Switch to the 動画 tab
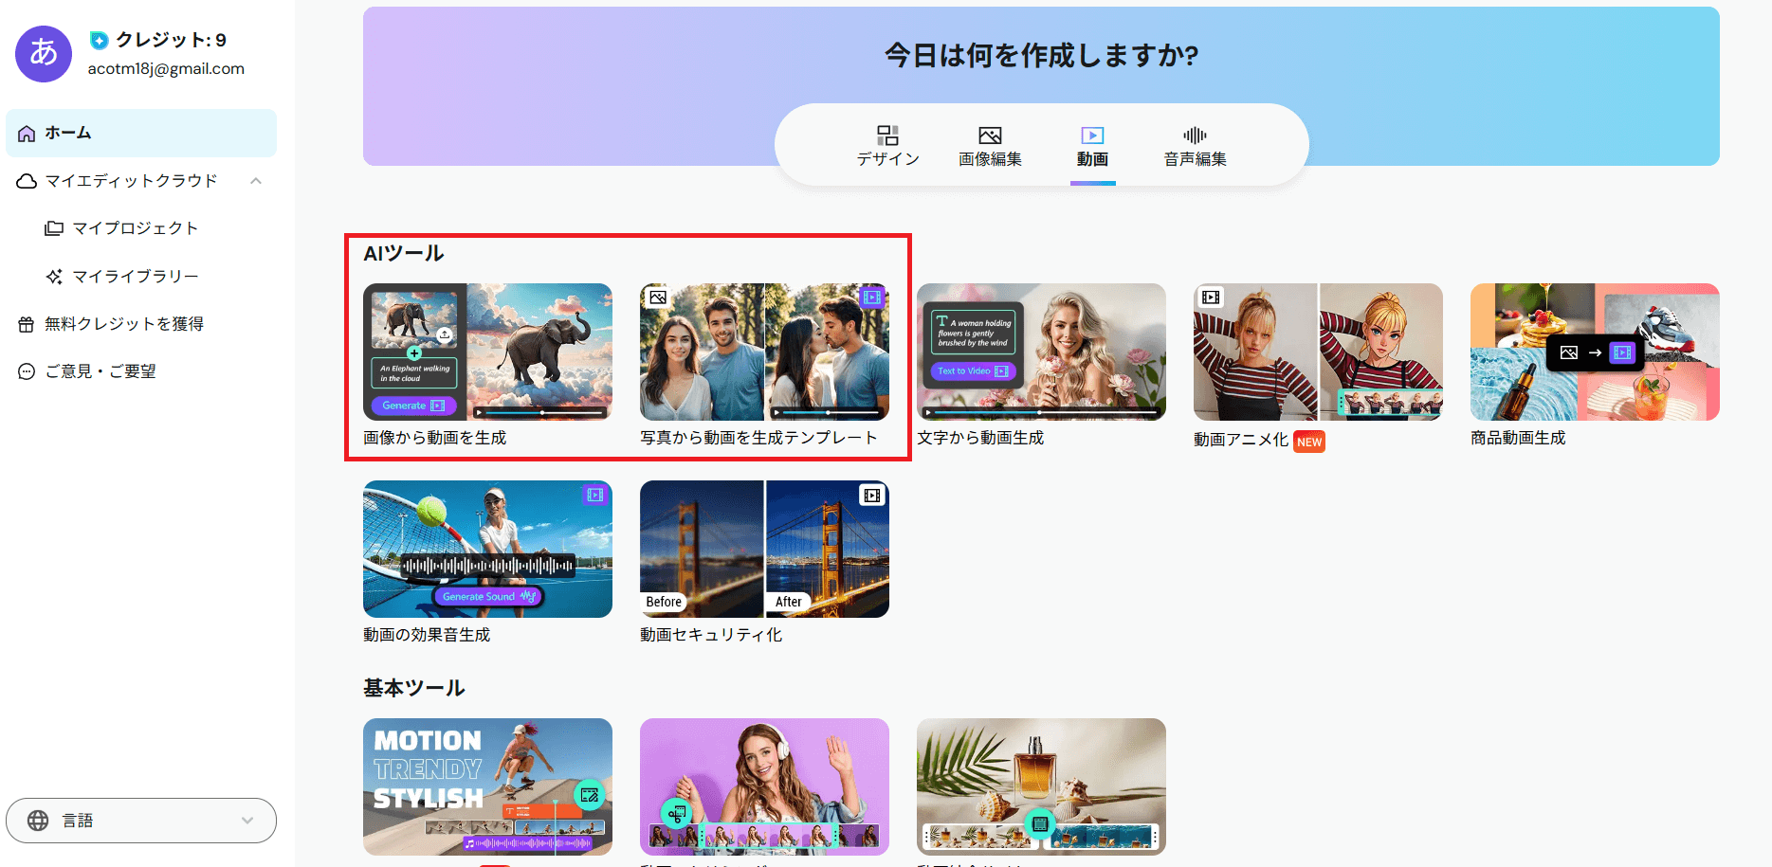The width and height of the screenshot is (1772, 867). pos(1092,145)
